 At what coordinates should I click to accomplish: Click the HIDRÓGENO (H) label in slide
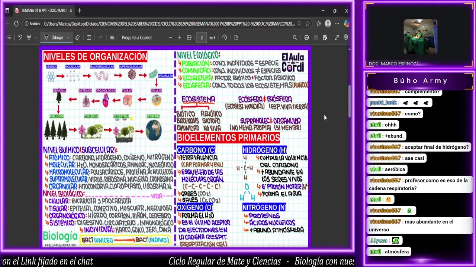(264, 150)
